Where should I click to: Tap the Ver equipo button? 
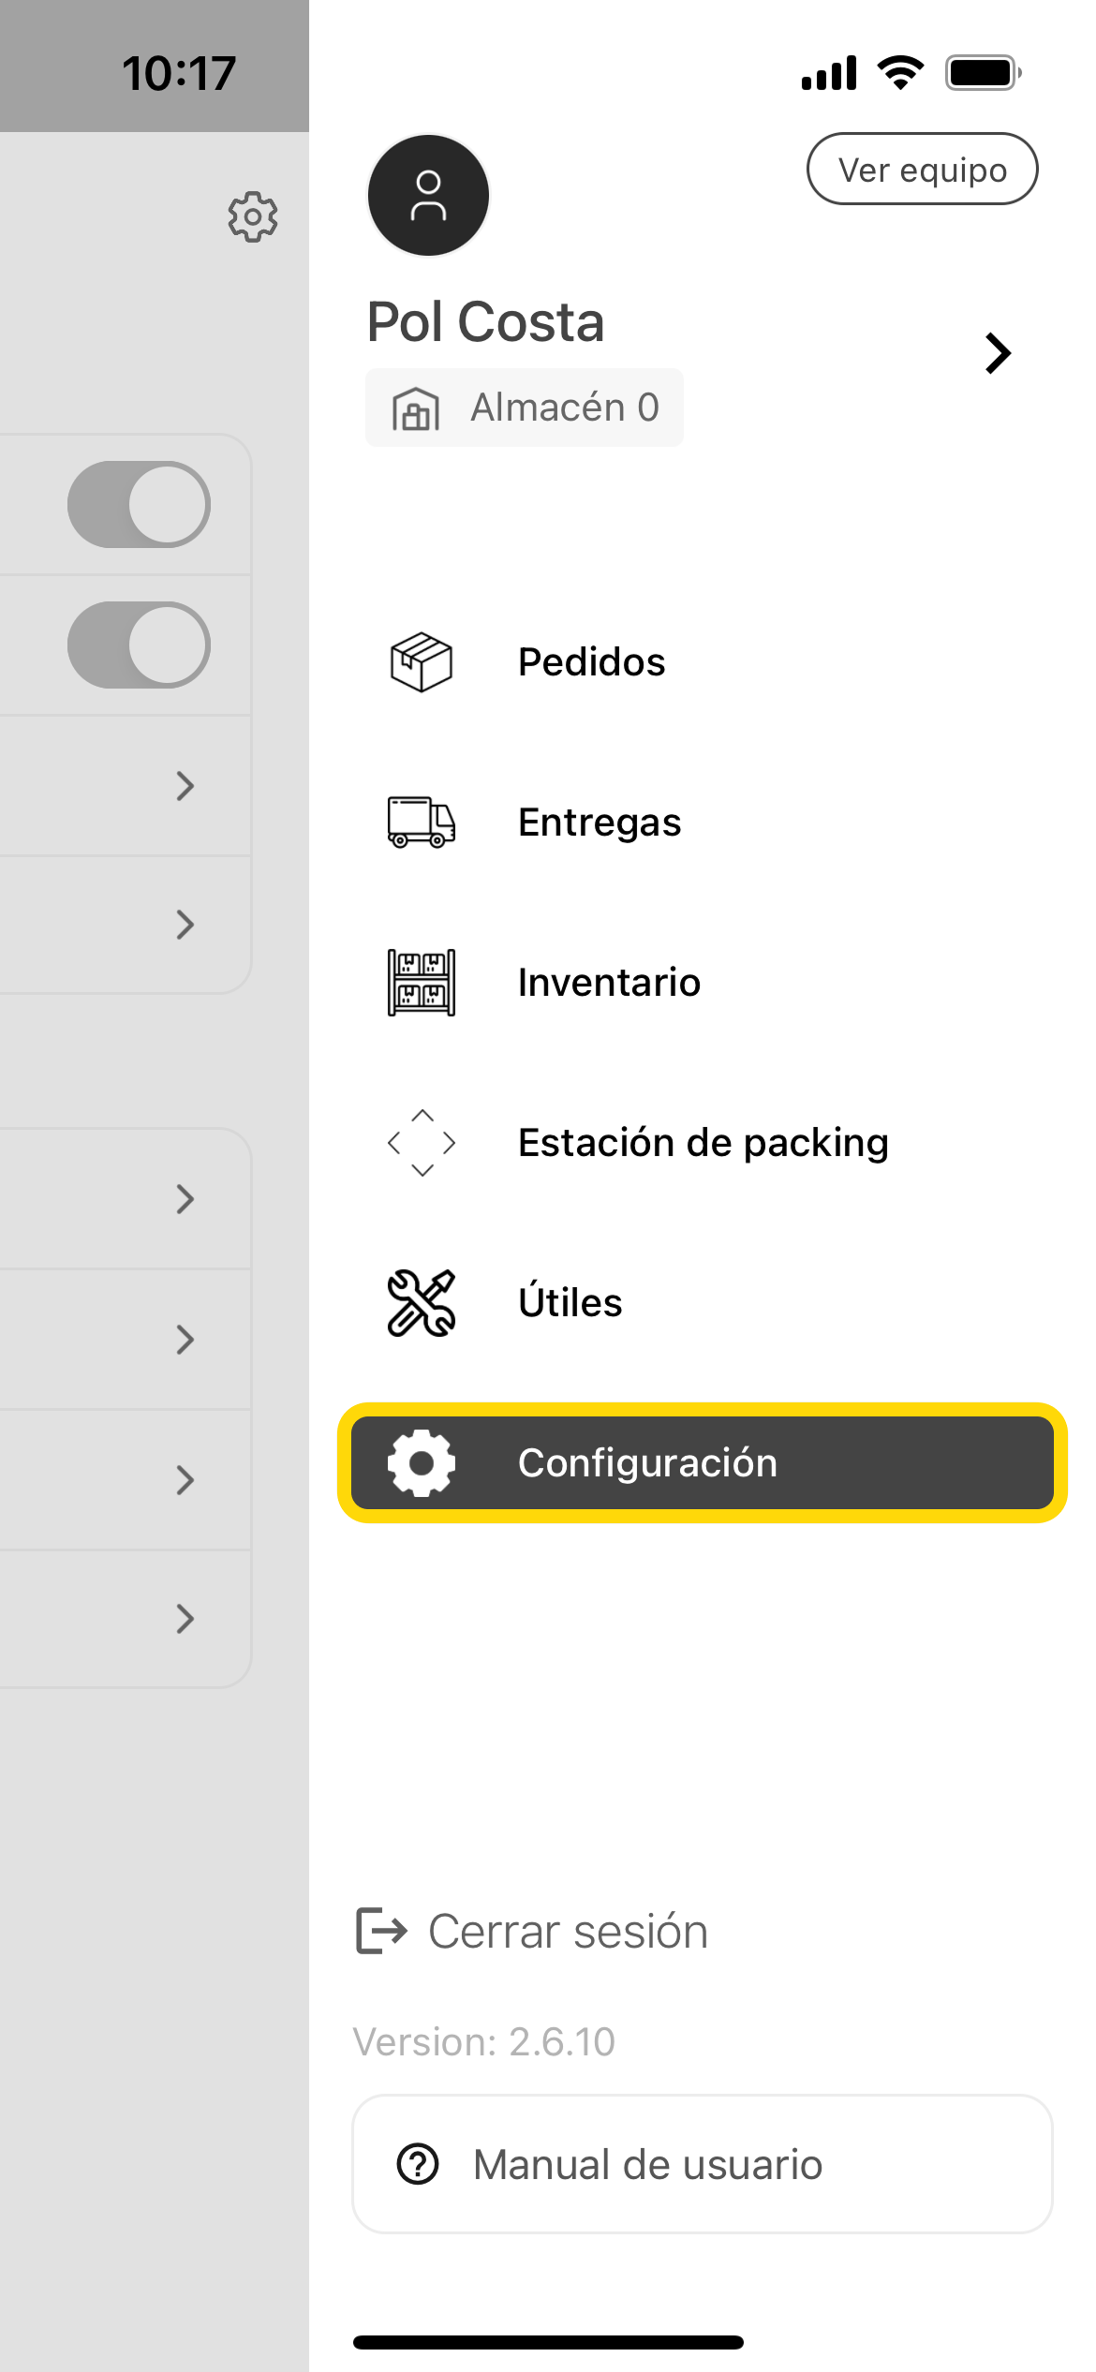click(x=922, y=169)
